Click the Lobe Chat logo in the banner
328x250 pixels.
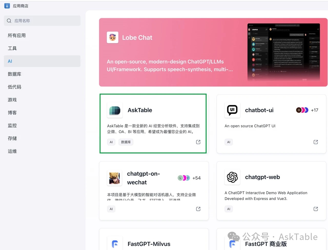(x=112, y=37)
